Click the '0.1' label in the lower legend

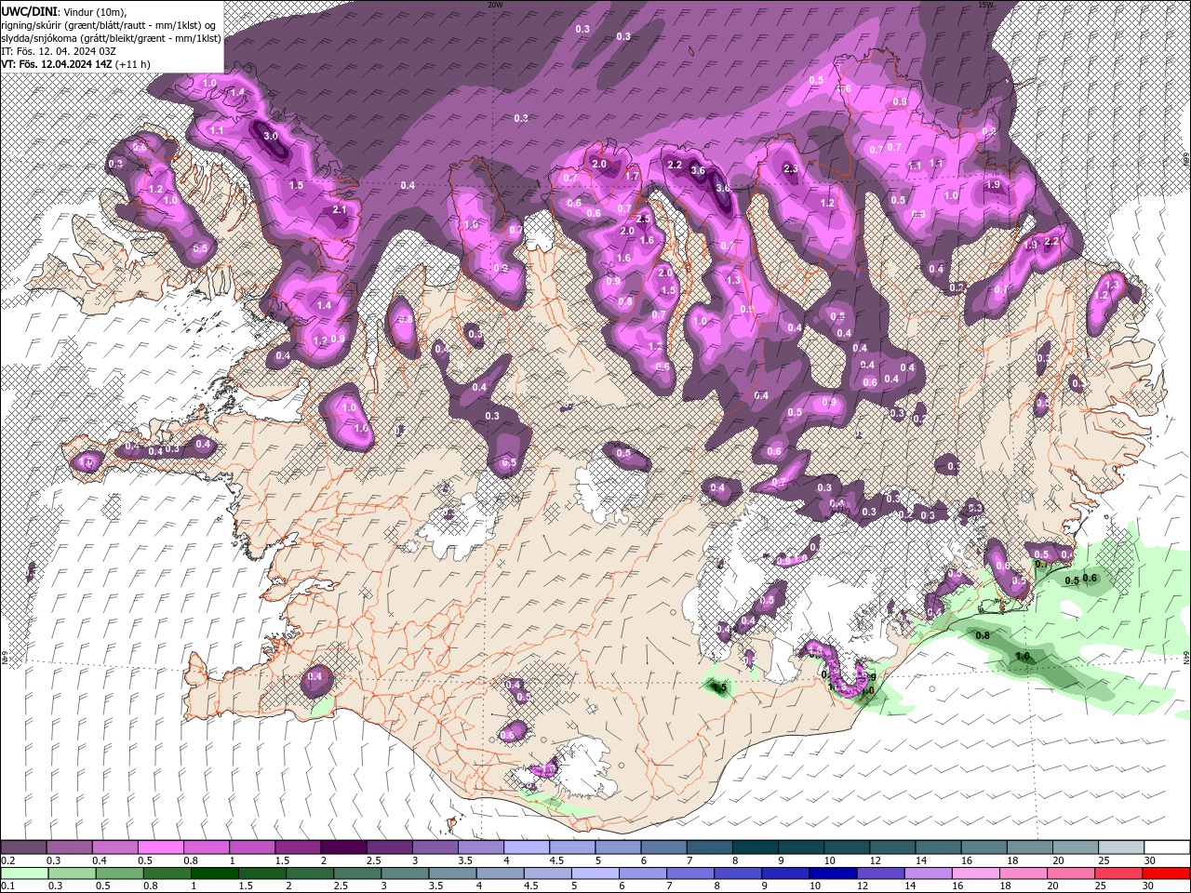click(7, 886)
